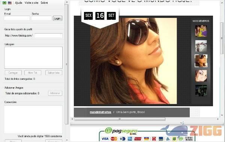The image size is (225, 142).
Task: Switch language with the Brazil flag icon
Action: [x=4, y=3]
